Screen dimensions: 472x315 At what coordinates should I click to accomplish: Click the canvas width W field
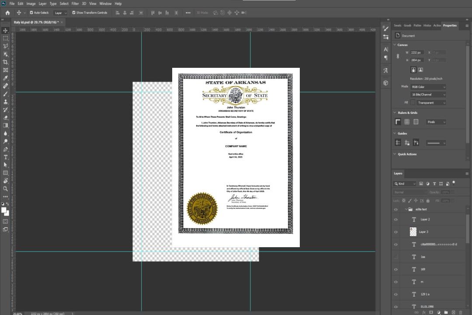pos(417,52)
